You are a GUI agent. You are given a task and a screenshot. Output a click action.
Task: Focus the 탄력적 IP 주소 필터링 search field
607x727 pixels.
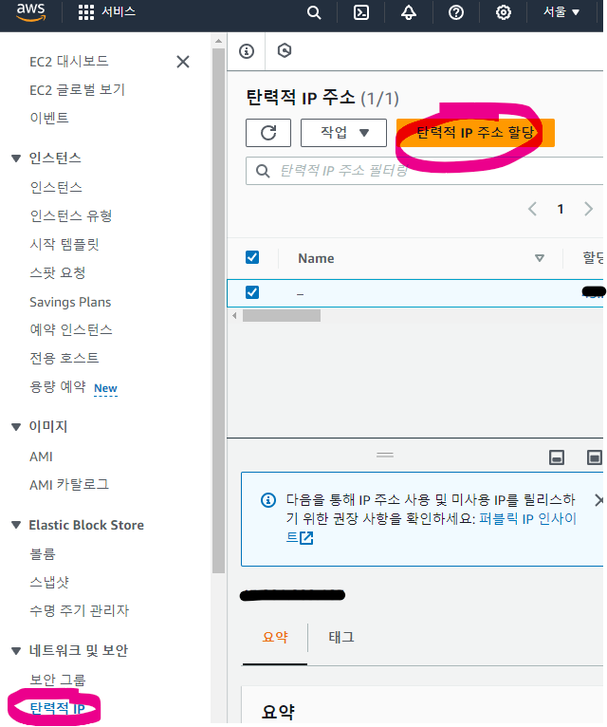click(424, 171)
